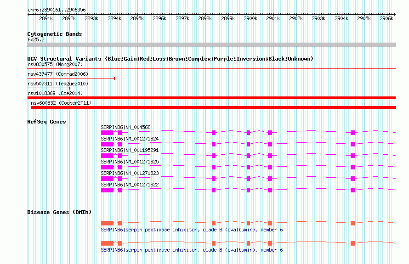Click the 2903k ruler tick label

(x=318, y=18)
